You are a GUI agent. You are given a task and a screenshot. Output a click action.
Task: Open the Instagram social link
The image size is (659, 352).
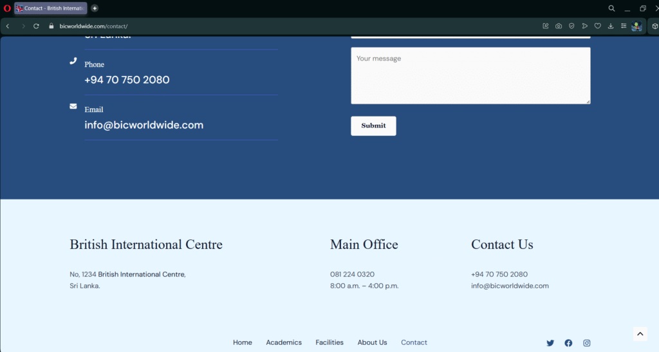tap(587, 343)
